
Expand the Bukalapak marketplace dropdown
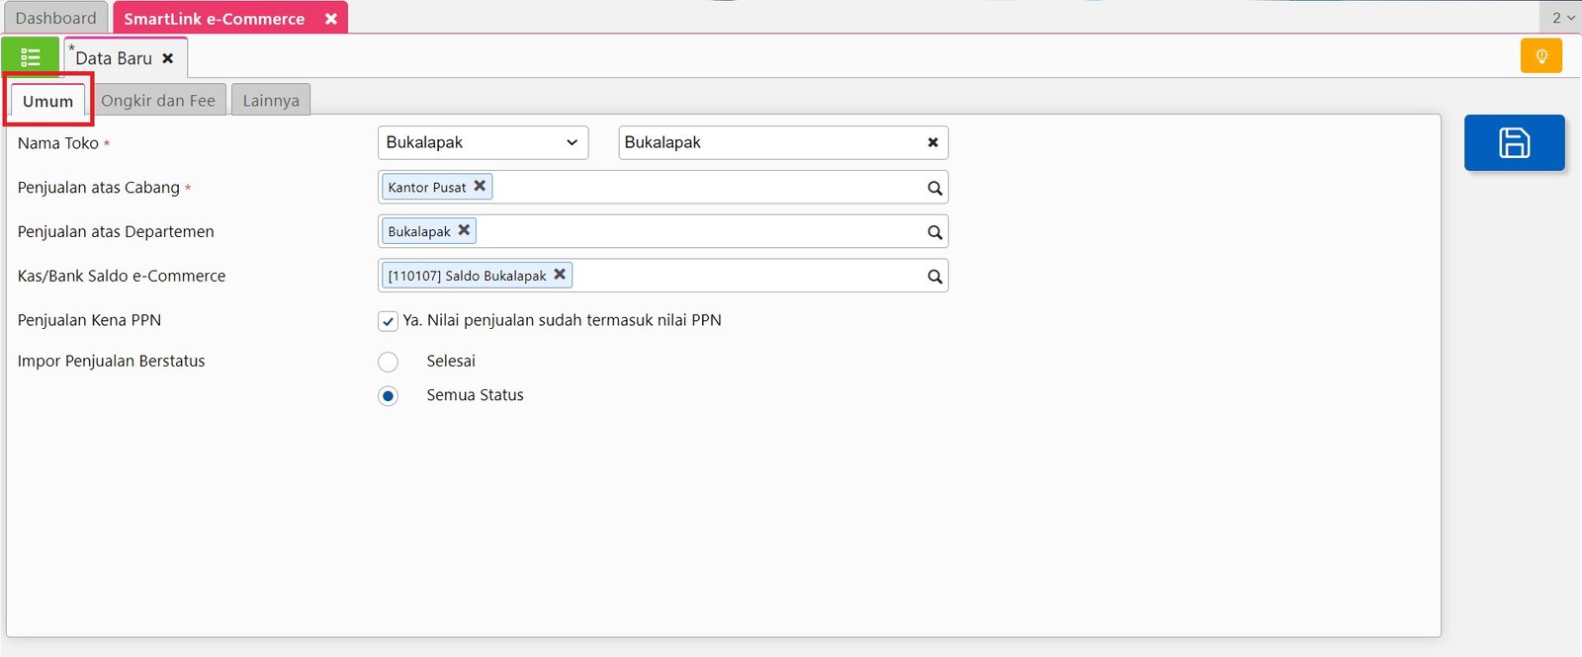point(483,143)
